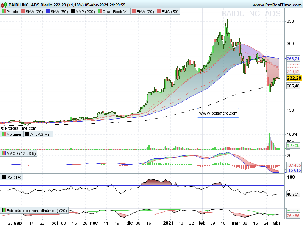Click the tallest volume bar in March
This screenshot has height=227, width=303.
tap(270, 141)
